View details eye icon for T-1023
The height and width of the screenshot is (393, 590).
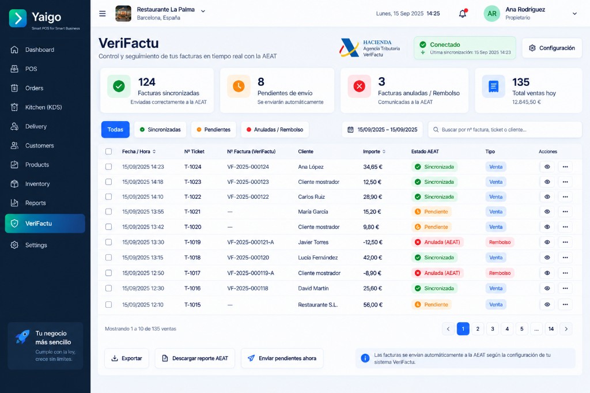click(547, 182)
